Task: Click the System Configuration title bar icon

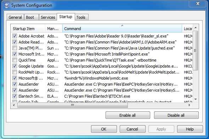Action: pos(6,5)
